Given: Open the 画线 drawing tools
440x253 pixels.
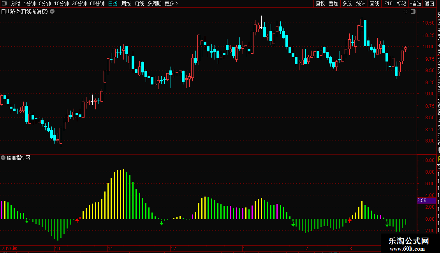Looking at the screenshot, I should click(x=374, y=4).
